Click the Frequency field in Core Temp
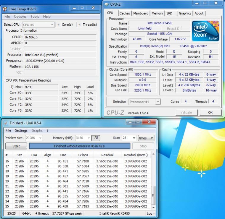225x219 pixels. (x=60, y=61)
